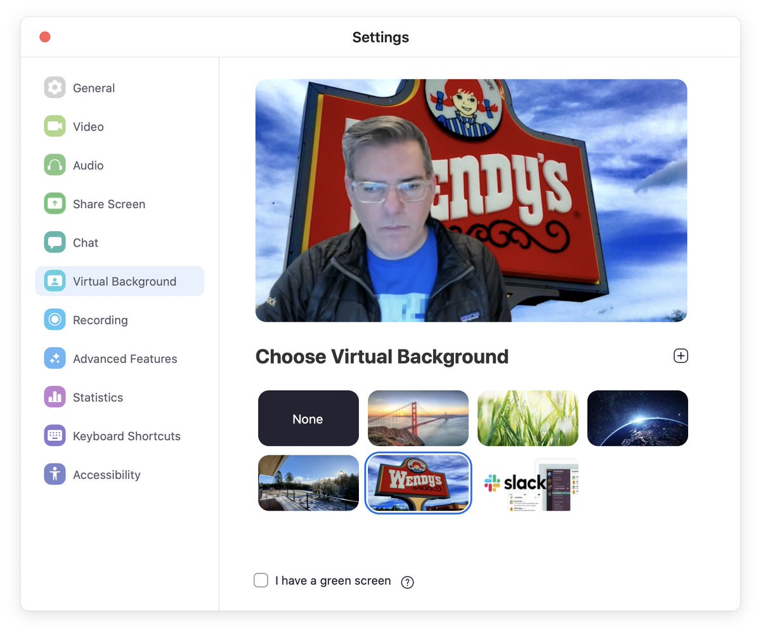Click the Advanced Features sparkle icon
The height and width of the screenshot is (635, 761).
[x=55, y=358]
